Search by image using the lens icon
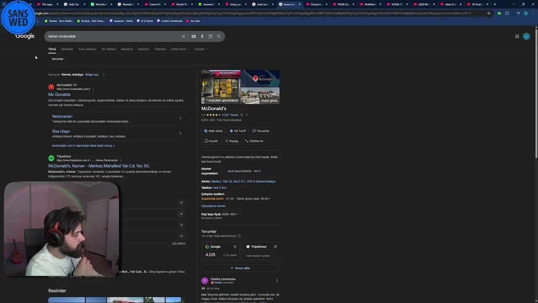 click(x=211, y=37)
